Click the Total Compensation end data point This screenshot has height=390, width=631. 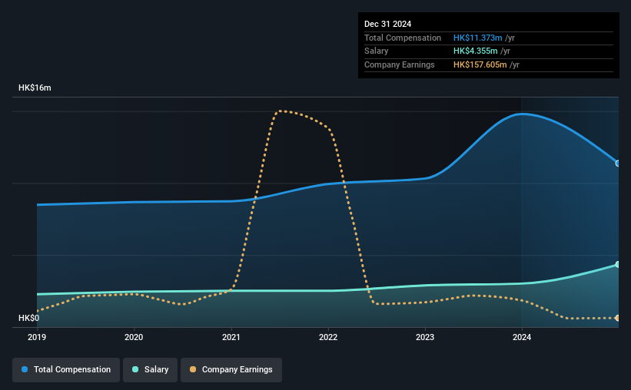coord(618,164)
